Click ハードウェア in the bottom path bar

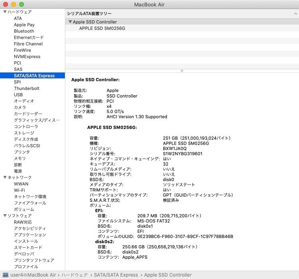click(75, 275)
